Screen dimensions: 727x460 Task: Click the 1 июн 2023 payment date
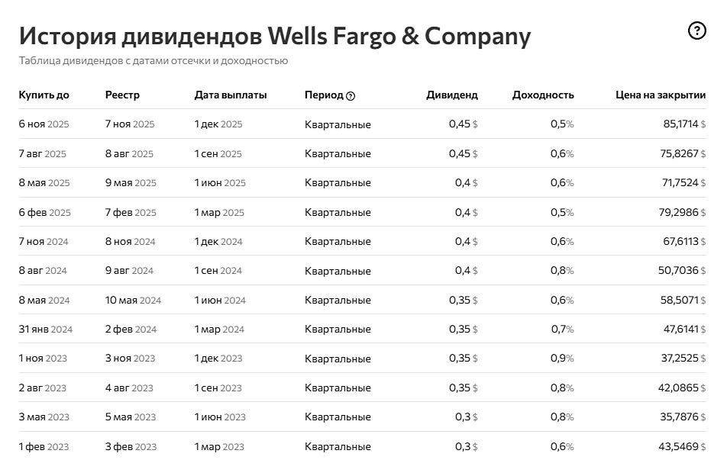coord(221,417)
